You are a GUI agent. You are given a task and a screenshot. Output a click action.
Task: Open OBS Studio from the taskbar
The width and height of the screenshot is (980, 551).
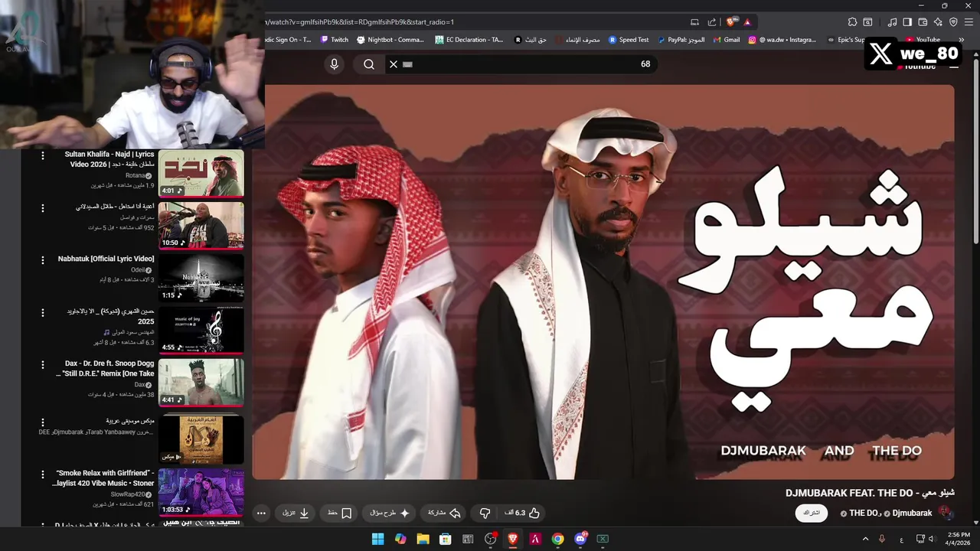point(491,539)
